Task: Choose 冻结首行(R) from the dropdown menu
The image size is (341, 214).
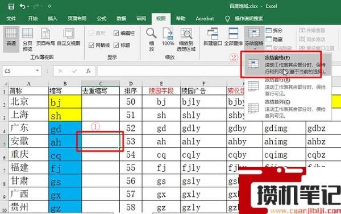Action: click(x=288, y=87)
